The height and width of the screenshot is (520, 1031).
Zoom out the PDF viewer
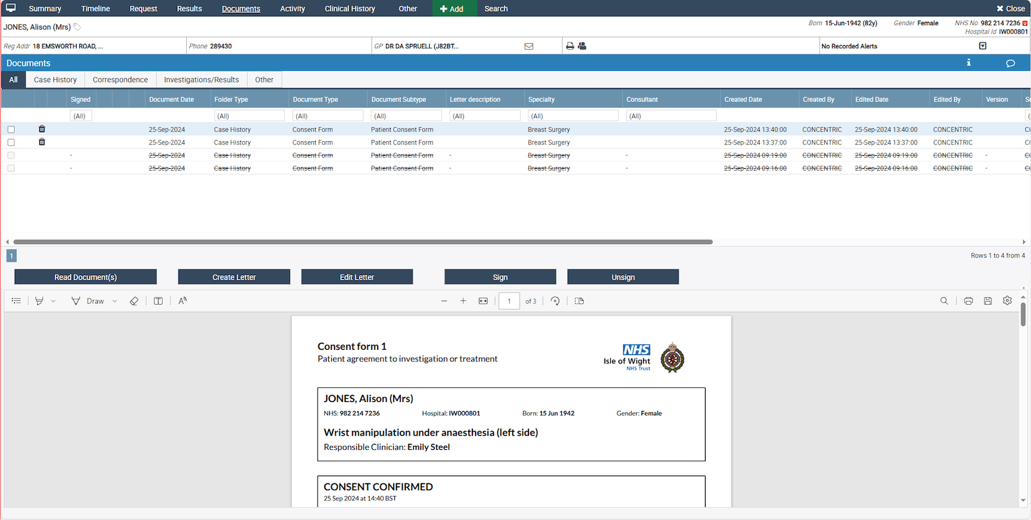point(444,301)
